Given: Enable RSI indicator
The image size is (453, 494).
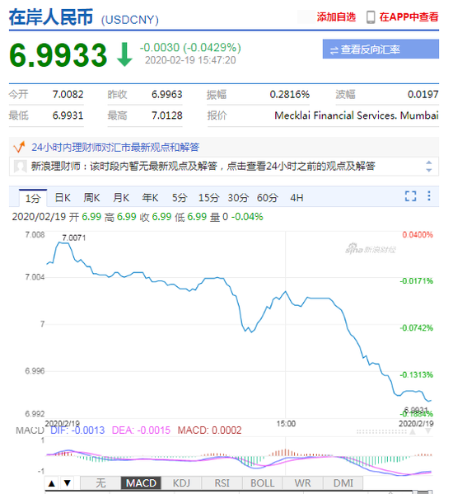Looking at the screenshot, I should [x=222, y=483].
